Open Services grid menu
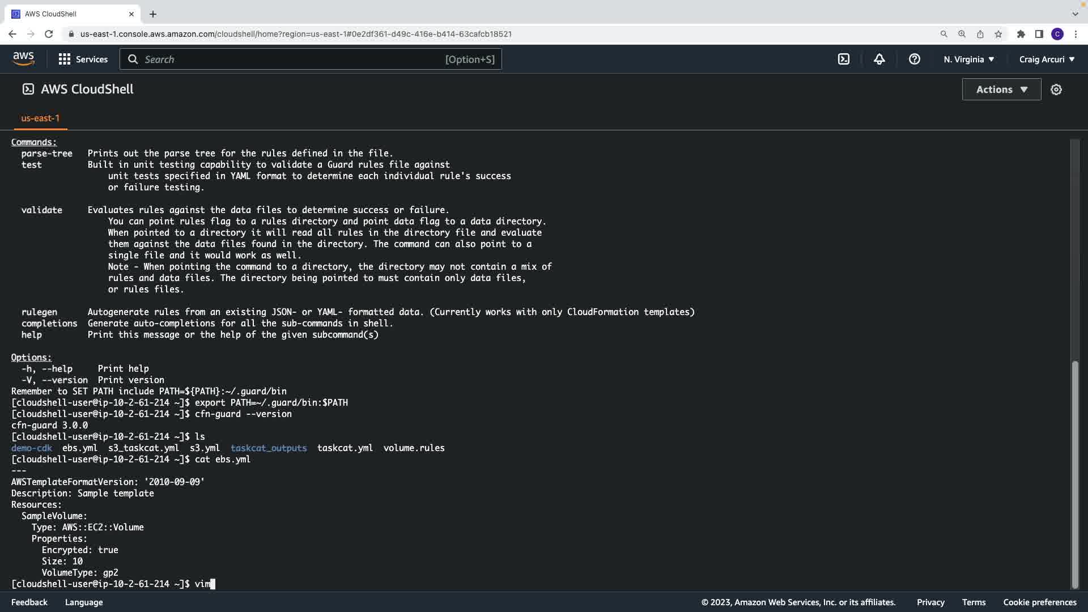The height and width of the screenshot is (612, 1088). (x=83, y=59)
